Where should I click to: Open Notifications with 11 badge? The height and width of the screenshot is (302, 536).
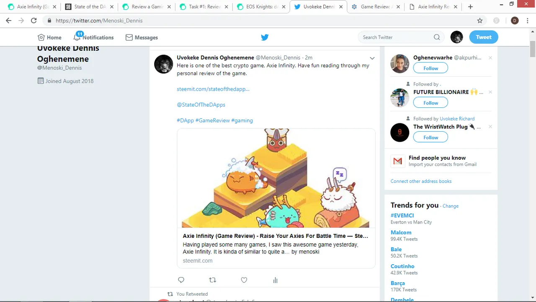pyautogui.click(x=93, y=37)
